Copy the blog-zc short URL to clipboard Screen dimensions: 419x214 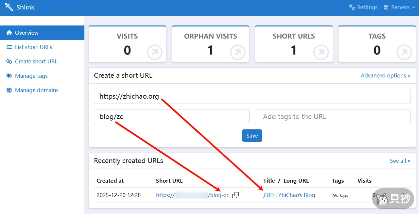236,195
